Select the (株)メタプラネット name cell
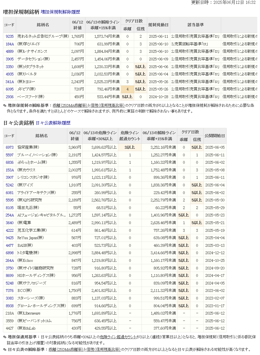260x355 pixels. (x=43, y=67)
